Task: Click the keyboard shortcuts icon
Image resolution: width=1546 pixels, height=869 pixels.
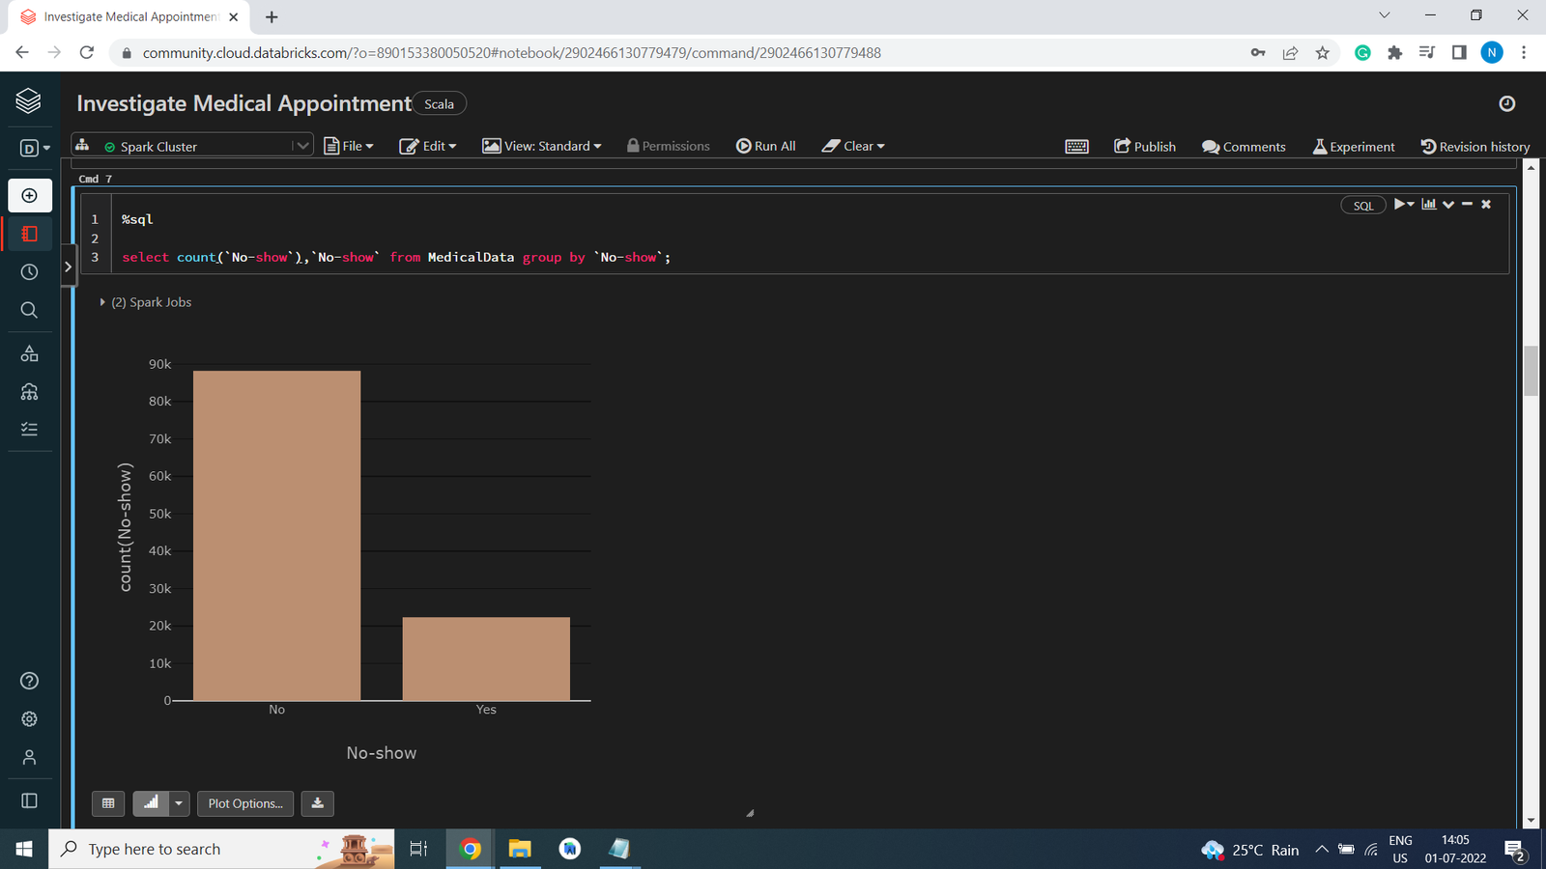Action: (1076, 147)
